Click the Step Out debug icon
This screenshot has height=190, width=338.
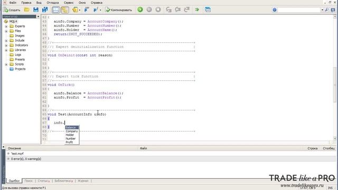pos(186,9)
